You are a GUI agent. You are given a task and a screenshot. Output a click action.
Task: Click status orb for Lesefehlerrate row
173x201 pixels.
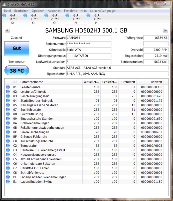[8, 87]
